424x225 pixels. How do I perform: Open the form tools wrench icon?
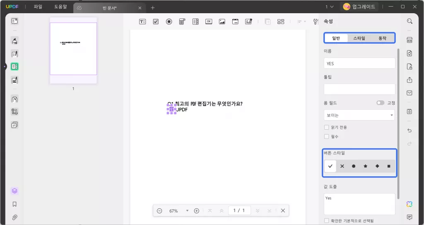316,22
